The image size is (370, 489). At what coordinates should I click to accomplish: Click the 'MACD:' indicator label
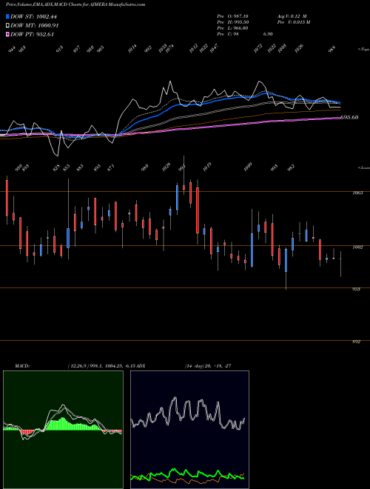pos(22,366)
